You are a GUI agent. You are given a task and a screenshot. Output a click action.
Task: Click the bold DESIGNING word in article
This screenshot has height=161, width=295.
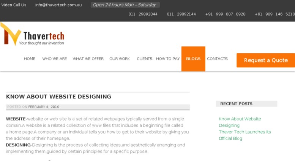tap(18, 145)
